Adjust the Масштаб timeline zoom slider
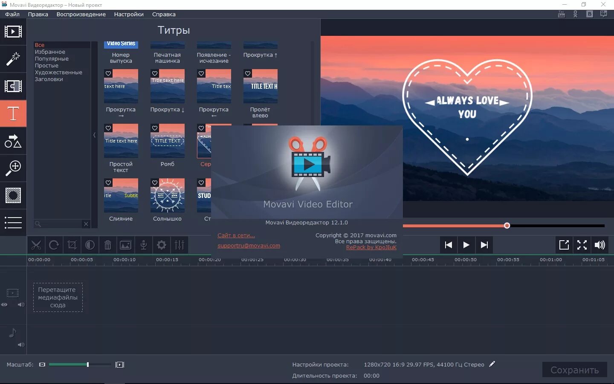Screen dimensions: 614x384 tap(80, 364)
